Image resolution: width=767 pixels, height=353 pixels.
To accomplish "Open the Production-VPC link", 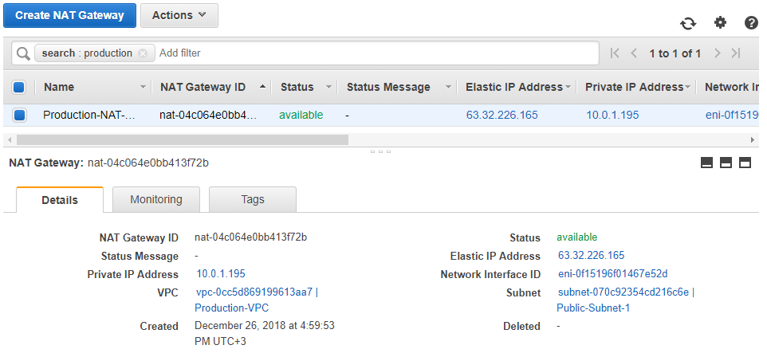I will pyautogui.click(x=231, y=308).
